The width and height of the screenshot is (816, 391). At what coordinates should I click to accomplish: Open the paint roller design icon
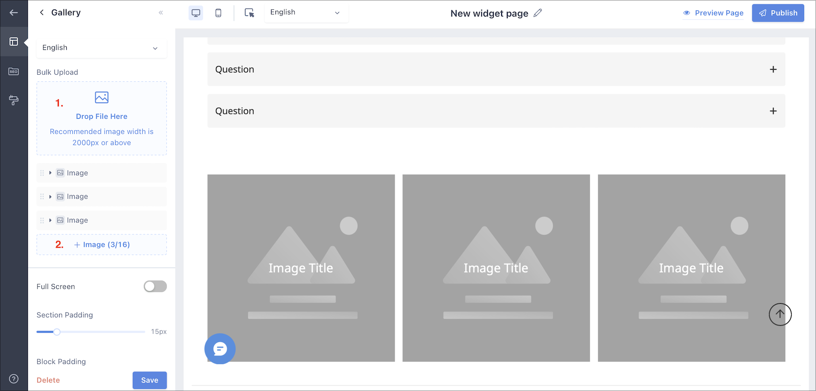point(14,100)
